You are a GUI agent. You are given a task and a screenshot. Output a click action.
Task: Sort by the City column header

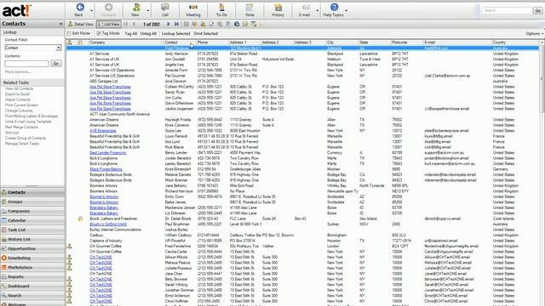[342, 42]
